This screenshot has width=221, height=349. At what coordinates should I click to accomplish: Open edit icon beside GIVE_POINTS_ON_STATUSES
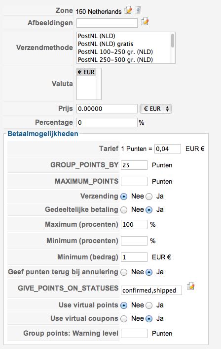pyautogui.click(x=190, y=286)
